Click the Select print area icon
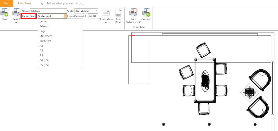Viewport: 278px width, 131px height. pos(16,13)
